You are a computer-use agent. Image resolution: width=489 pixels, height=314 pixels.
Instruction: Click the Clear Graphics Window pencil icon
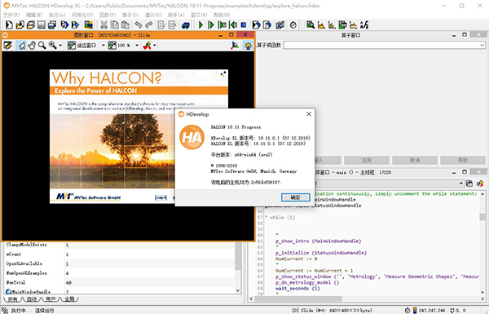(x=8, y=45)
